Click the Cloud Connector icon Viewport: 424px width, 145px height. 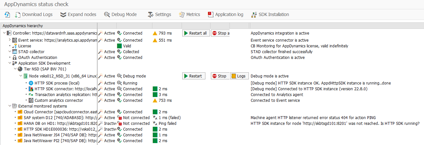coord(20,112)
